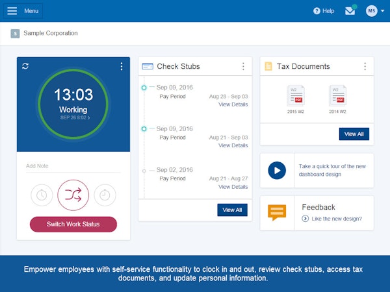This screenshot has height=292, width=390.
Task: Click View All in Tax Documents
Action: pyautogui.click(x=354, y=134)
